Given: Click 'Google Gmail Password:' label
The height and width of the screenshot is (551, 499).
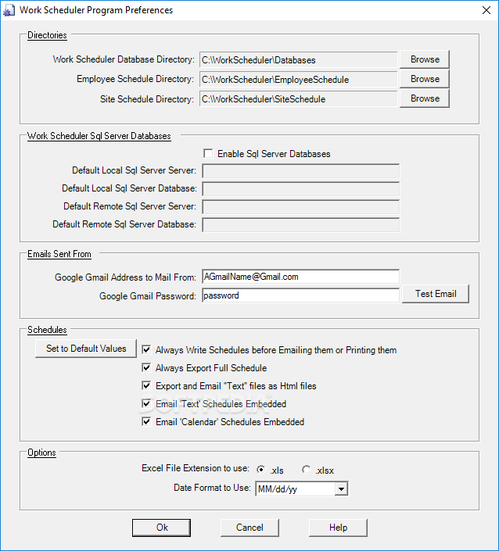Looking at the screenshot, I should tap(148, 296).
